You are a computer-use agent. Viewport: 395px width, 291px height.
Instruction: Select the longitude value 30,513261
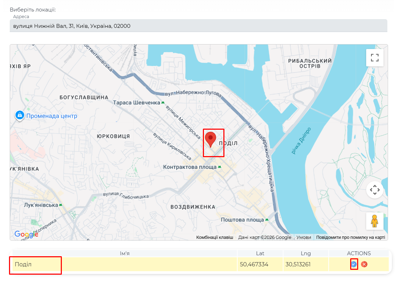pos(298,265)
